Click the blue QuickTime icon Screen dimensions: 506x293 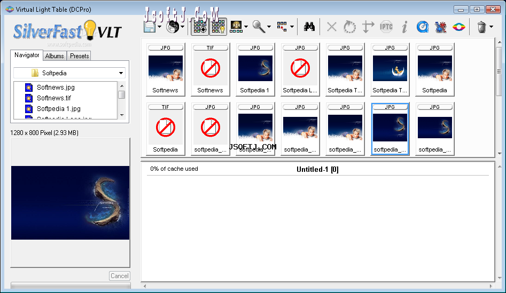tap(423, 27)
